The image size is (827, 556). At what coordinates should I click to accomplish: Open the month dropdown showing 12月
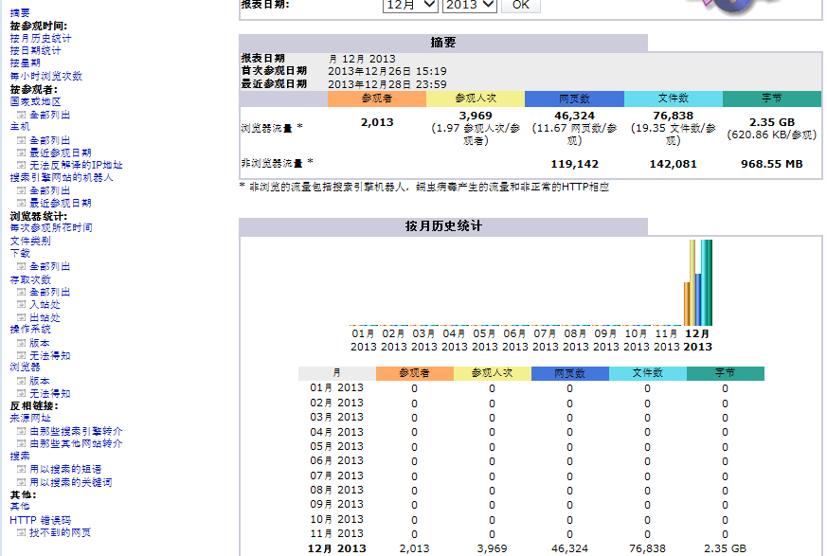[x=410, y=5]
